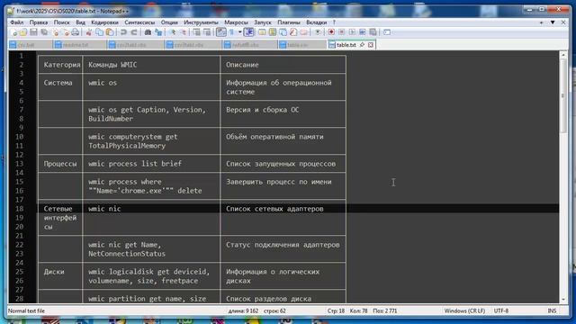Open the Кодировки menu

(104, 22)
